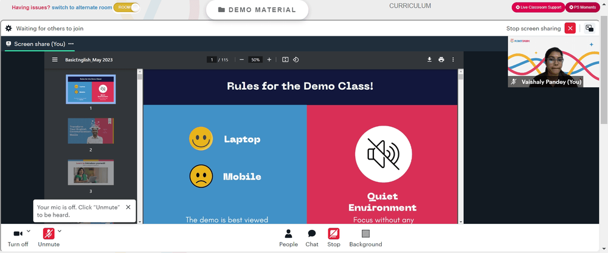Screen dimensions: 608x253
Task: Click switch to alternate room link
Action: point(82,7)
